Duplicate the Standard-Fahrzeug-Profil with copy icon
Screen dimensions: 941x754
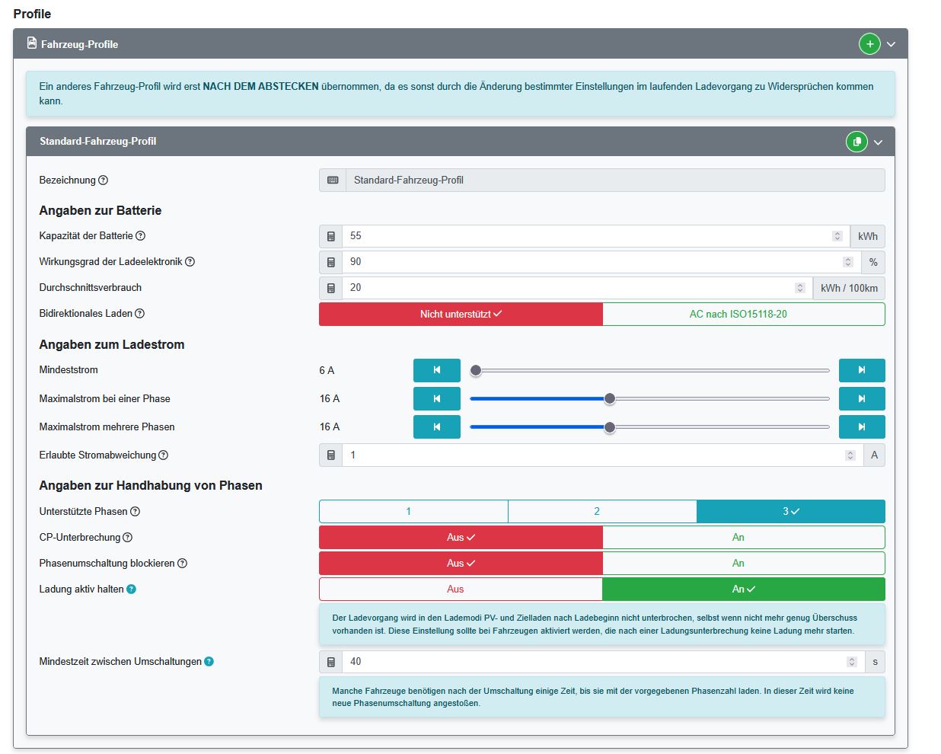coord(856,142)
